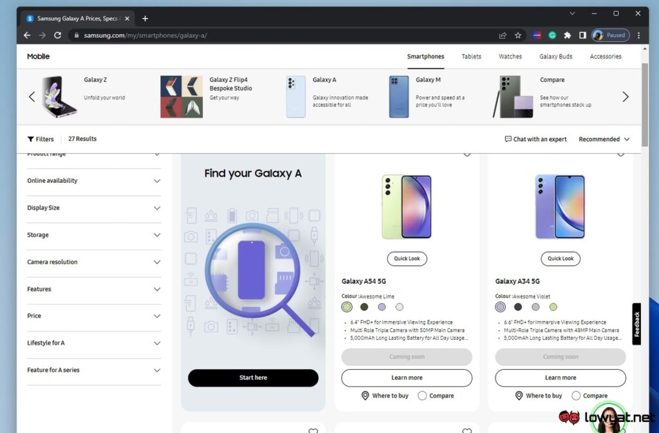Open the Grammarly extension icon
Viewport: 659px width, 433px height.
(x=552, y=35)
